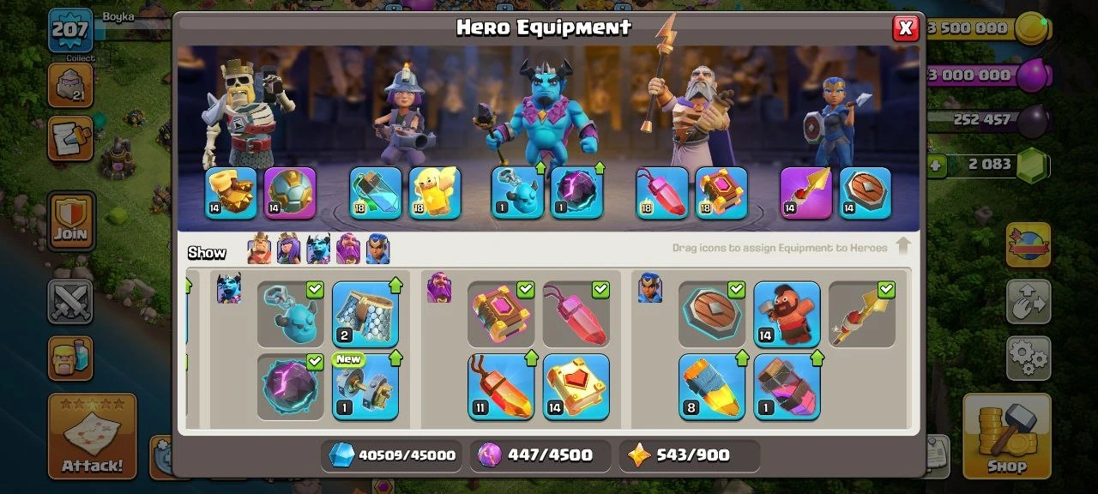
Task: Select the Rocket Spear level 8
Action: point(712,387)
